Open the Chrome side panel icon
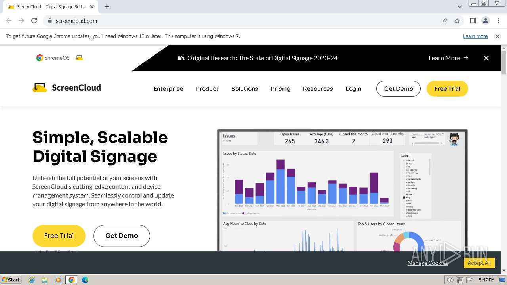This screenshot has width=507, height=285. pos(473,21)
